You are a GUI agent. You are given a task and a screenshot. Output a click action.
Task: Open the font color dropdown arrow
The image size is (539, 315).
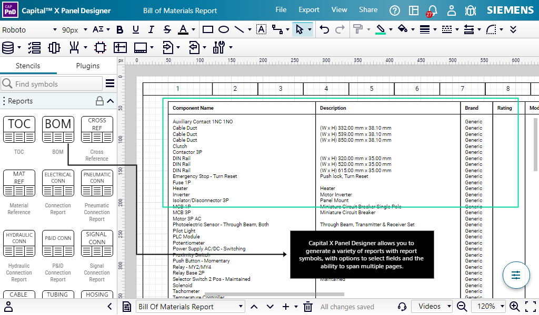click(x=194, y=30)
